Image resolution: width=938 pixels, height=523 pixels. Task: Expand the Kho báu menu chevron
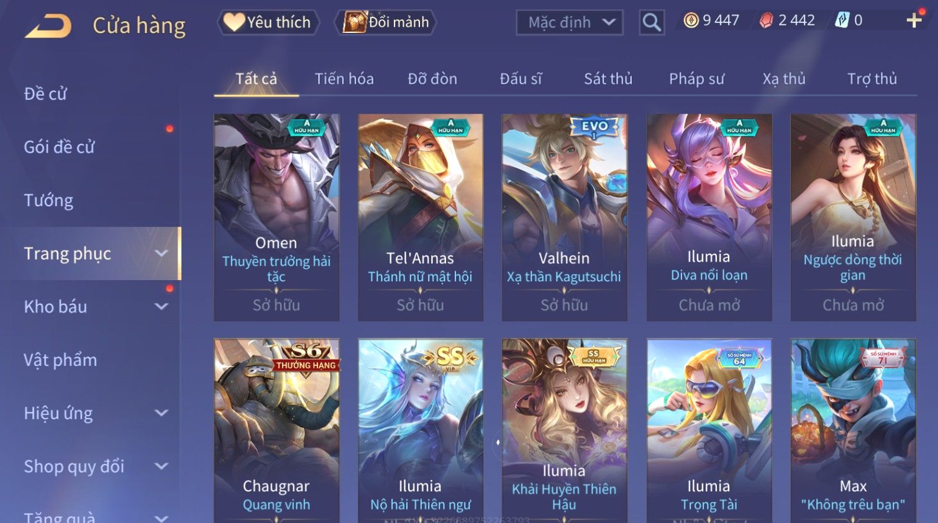coord(162,306)
